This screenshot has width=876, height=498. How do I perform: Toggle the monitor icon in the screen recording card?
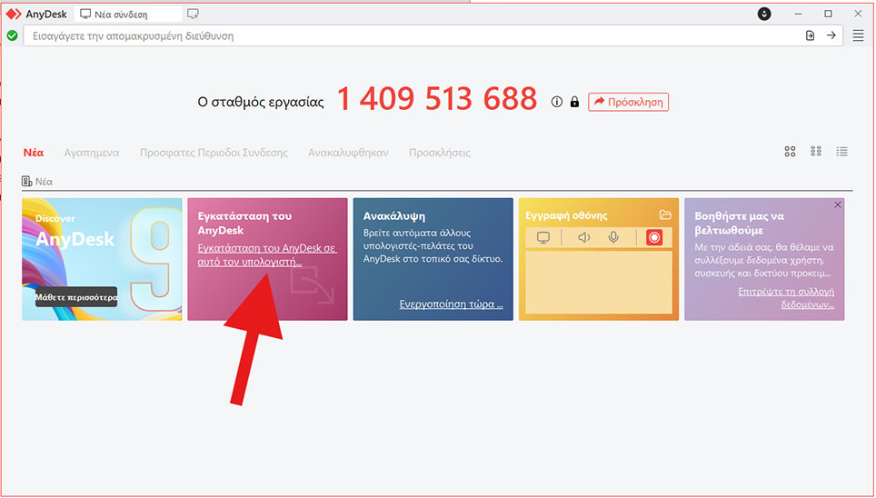(543, 238)
